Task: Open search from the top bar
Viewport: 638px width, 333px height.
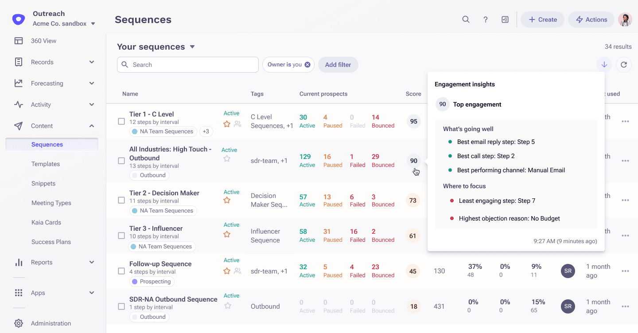Action: click(x=466, y=19)
